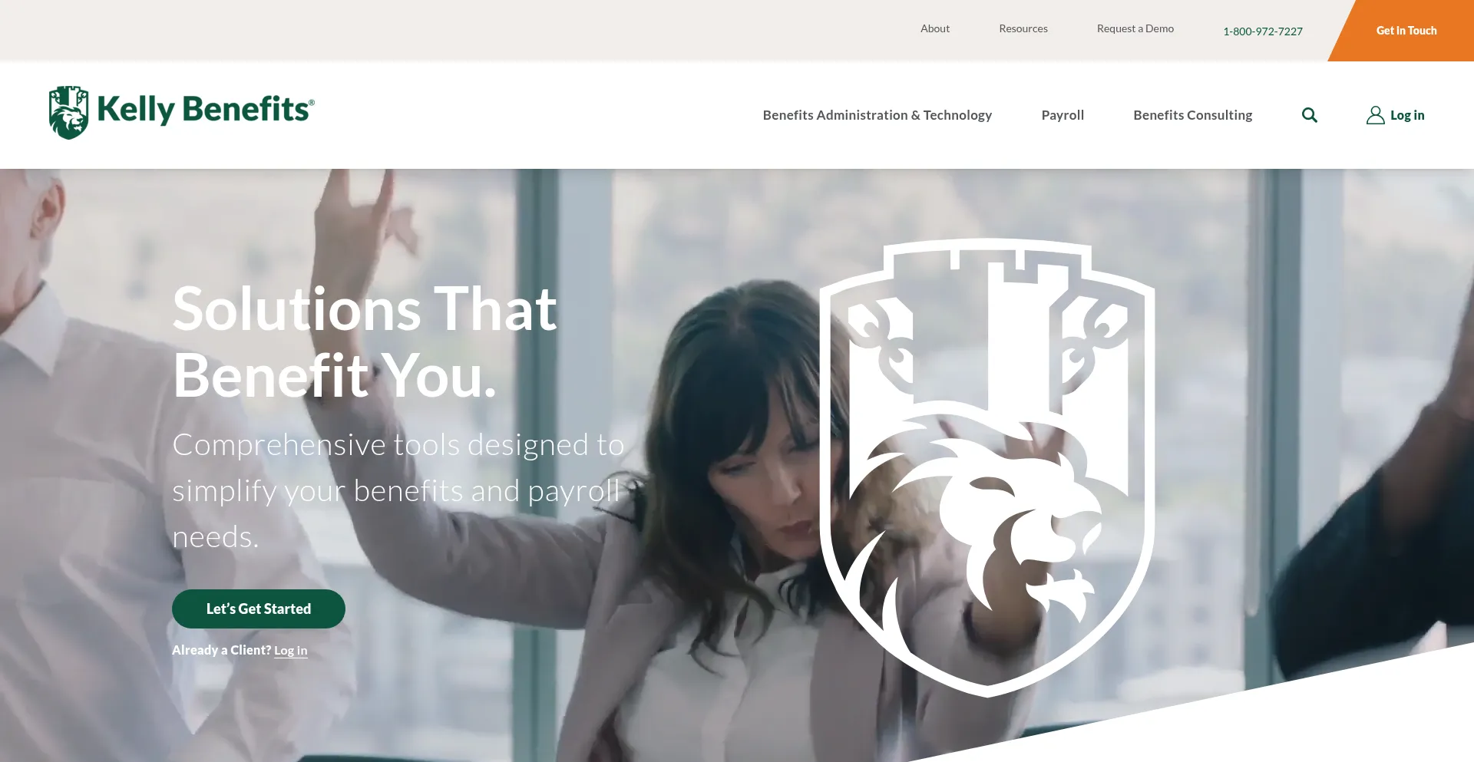This screenshot has width=1474, height=762.
Task: Select Request a Demo link
Action: point(1135,28)
